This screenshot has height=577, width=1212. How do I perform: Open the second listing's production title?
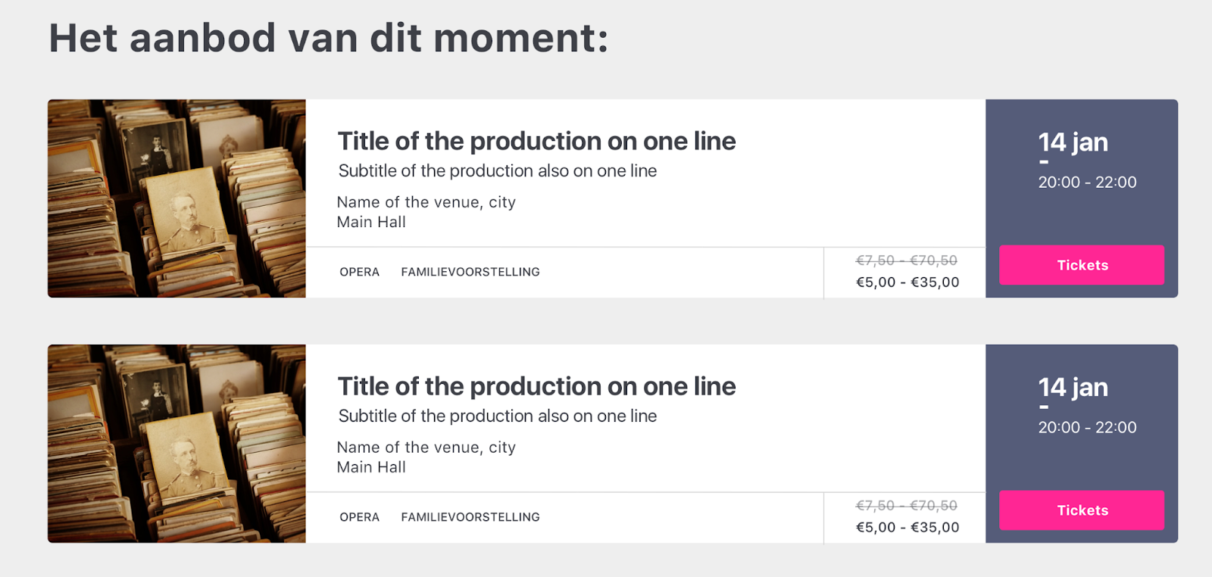536,387
